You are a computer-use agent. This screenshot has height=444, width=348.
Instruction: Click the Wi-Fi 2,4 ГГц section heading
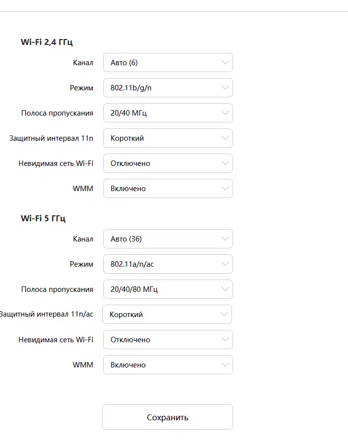point(47,42)
